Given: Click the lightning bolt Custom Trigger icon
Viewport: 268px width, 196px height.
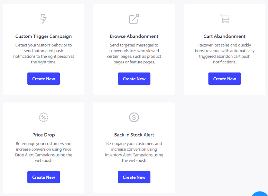Looking at the screenshot, I should 44,19.
